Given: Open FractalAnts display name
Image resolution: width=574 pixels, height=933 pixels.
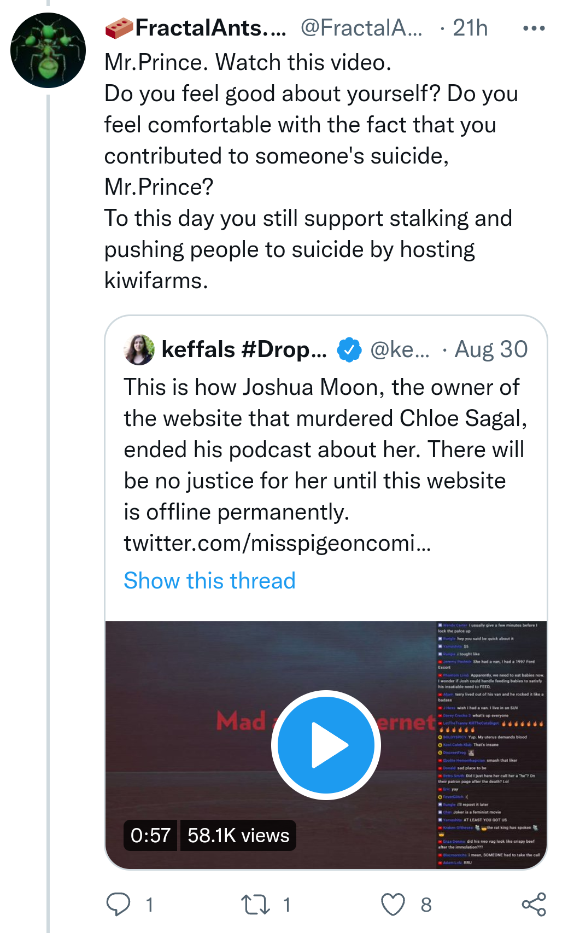Looking at the screenshot, I should pos(210,28).
